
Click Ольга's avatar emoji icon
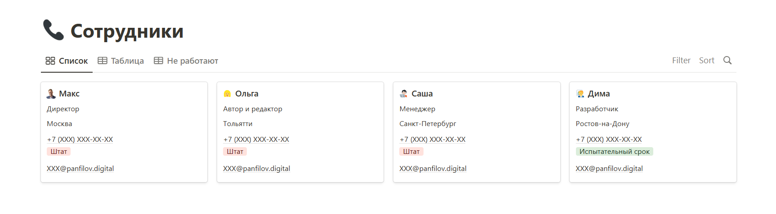coord(227,93)
